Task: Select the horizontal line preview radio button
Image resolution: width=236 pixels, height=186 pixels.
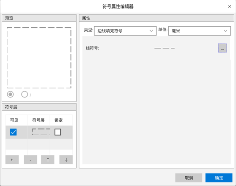Action: (x=10, y=94)
